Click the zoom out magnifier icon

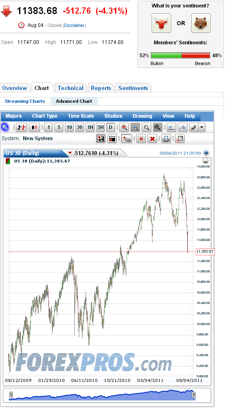pyautogui.click(x=135, y=127)
